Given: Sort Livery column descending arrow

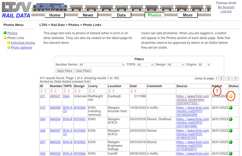Looking at the screenshot, I should (90, 91).
